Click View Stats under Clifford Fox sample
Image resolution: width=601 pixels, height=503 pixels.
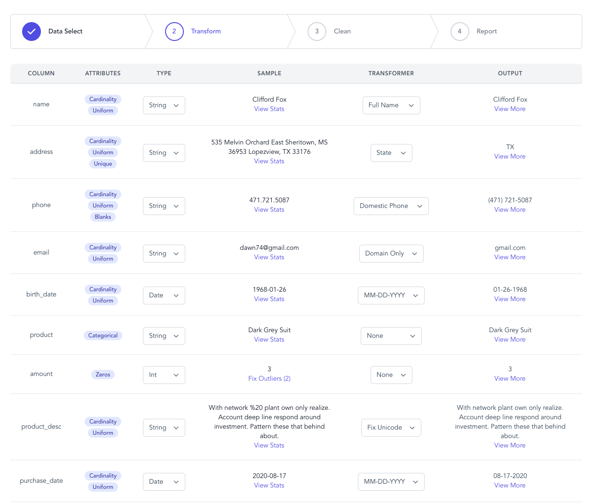[269, 109]
